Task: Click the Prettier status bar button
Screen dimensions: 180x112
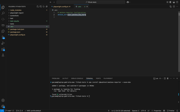Action: (x=171, y=111)
